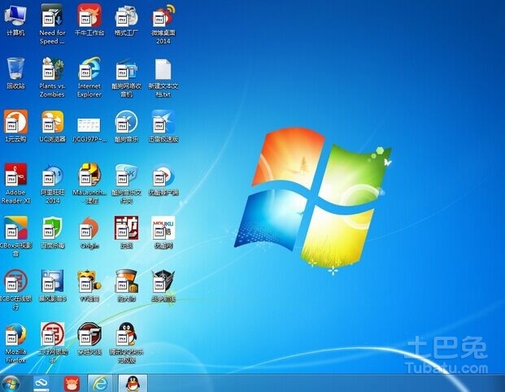Screen dimensions: 505x392
Task: Click the red bull icon in taskbar
Action: coord(71,382)
